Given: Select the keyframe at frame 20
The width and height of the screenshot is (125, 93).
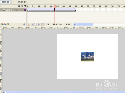Looking at the screenshot, I should [x=51, y=11].
